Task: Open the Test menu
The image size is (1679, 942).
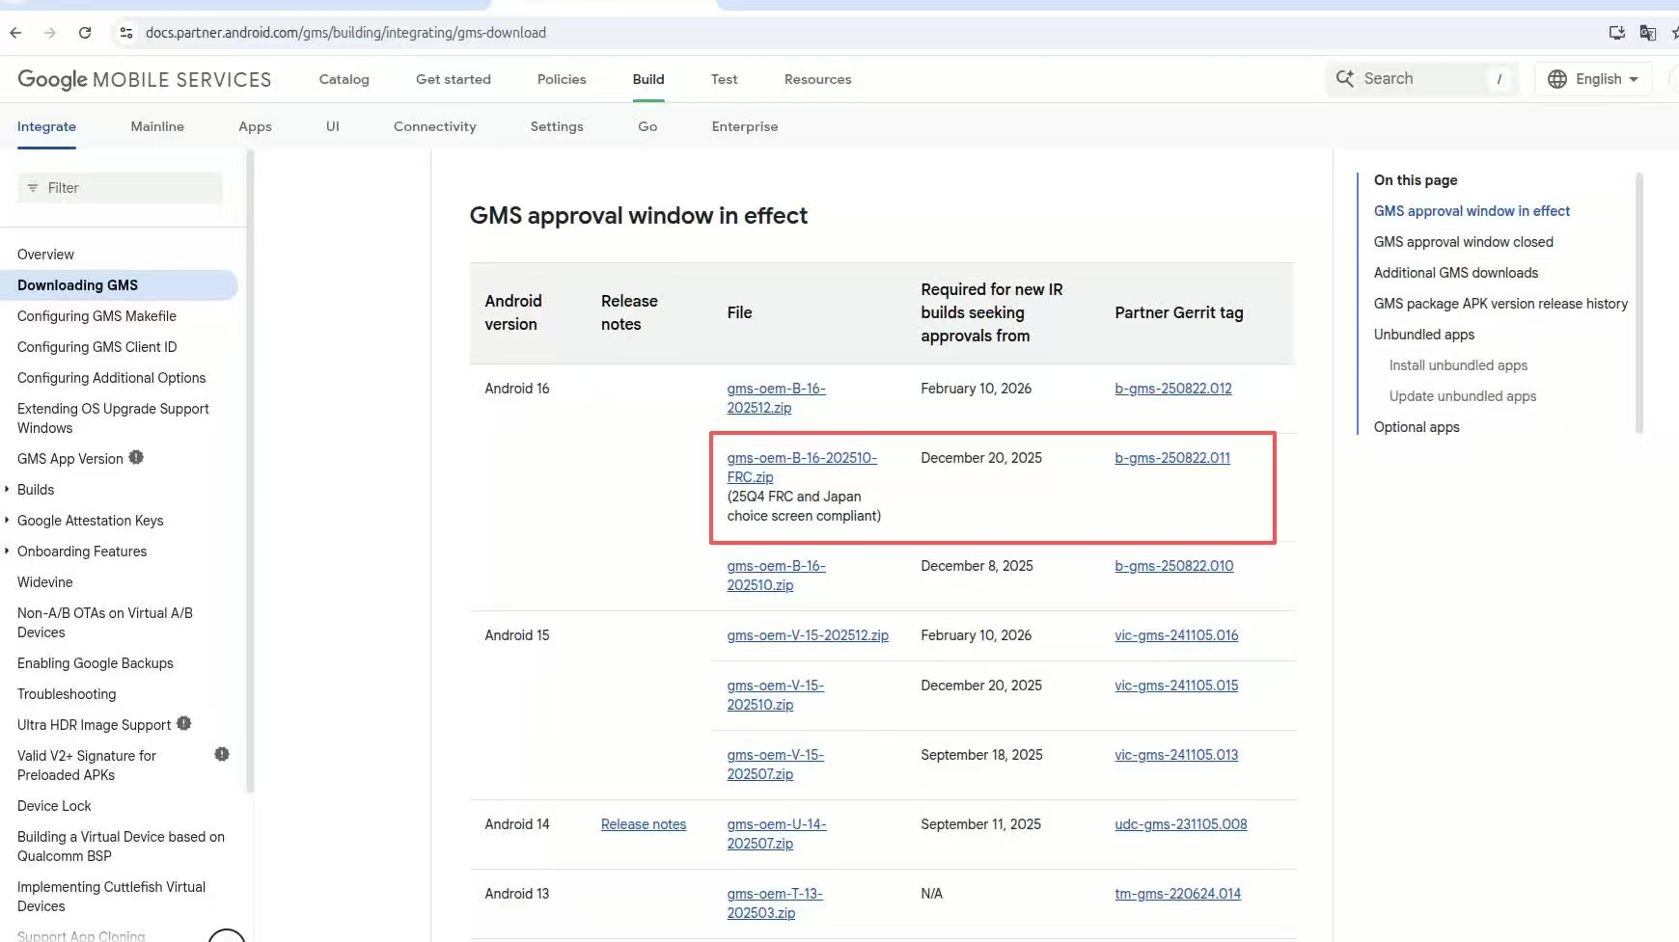Action: tap(725, 79)
